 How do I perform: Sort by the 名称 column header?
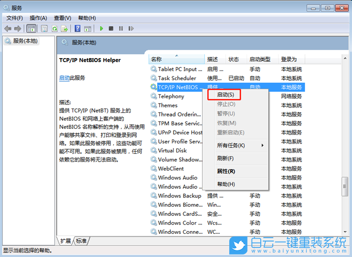tap(176, 60)
